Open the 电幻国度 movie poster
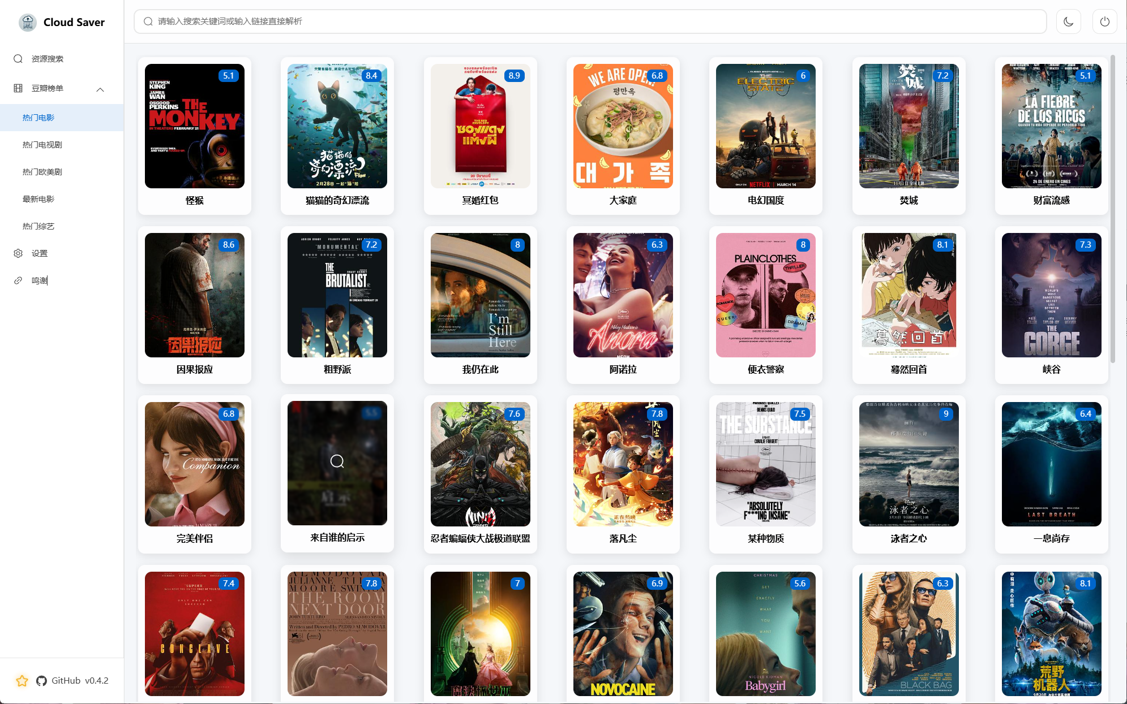 (766, 126)
